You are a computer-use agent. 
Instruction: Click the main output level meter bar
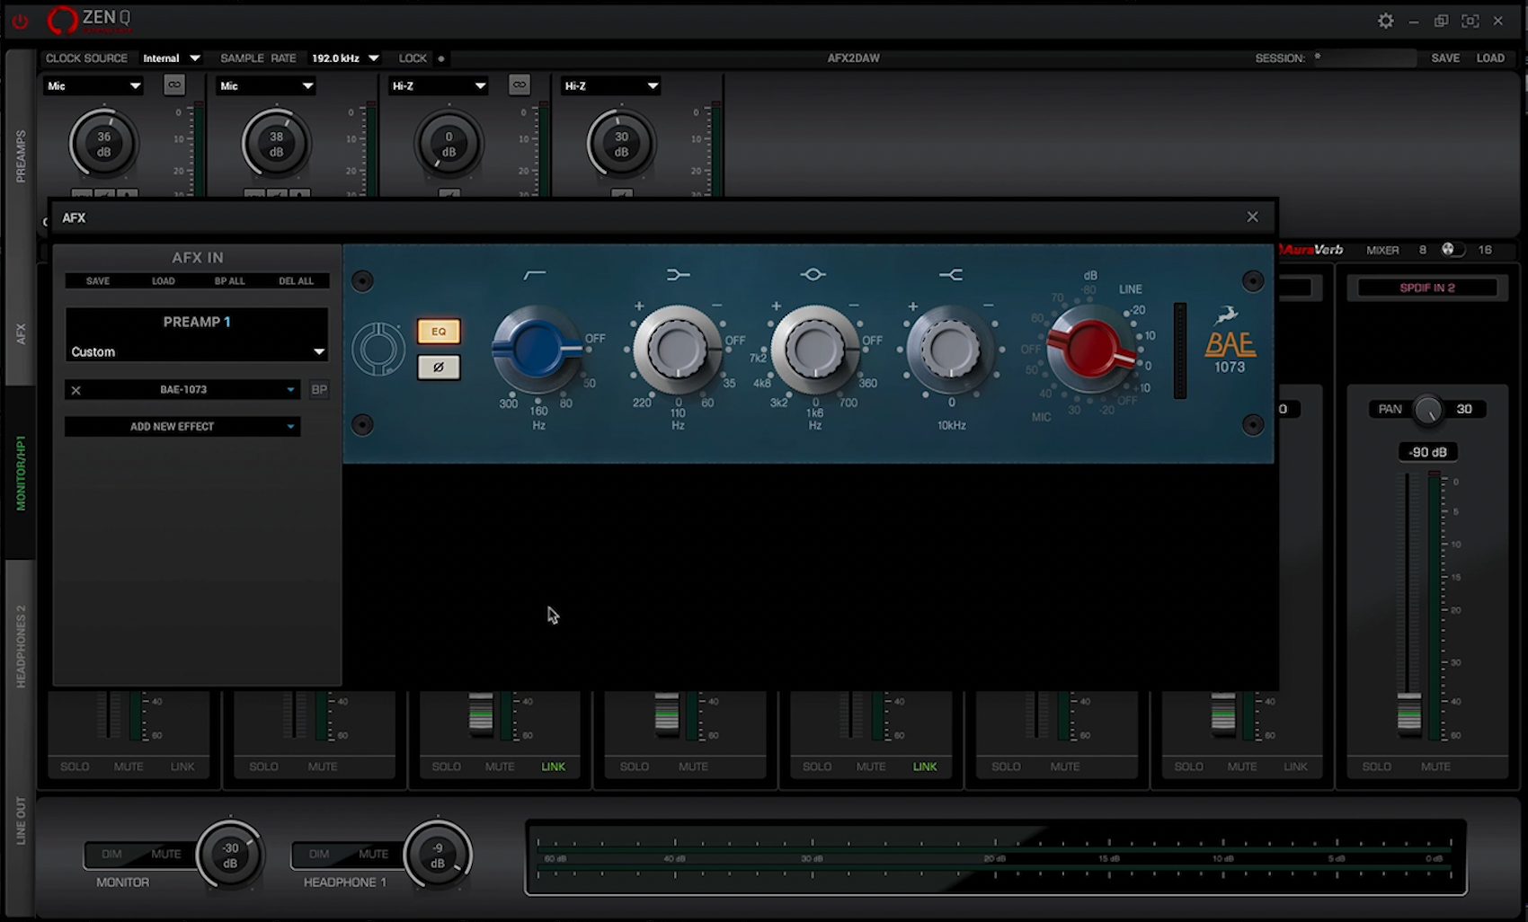coord(995,857)
